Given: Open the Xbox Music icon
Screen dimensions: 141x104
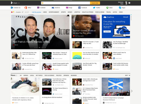Looking at the screenshot, I should (x=107, y=8).
